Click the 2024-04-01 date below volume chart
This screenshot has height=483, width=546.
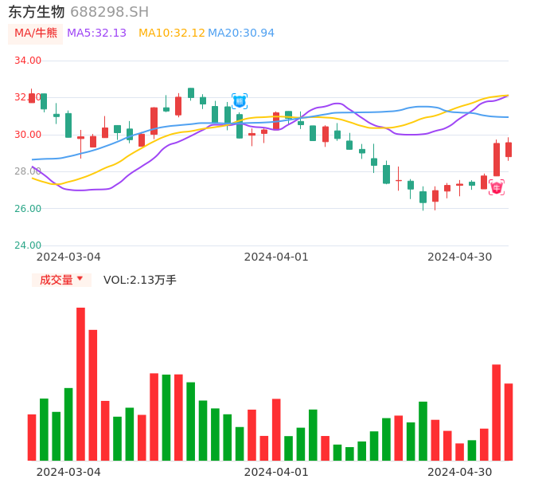tap(275, 472)
